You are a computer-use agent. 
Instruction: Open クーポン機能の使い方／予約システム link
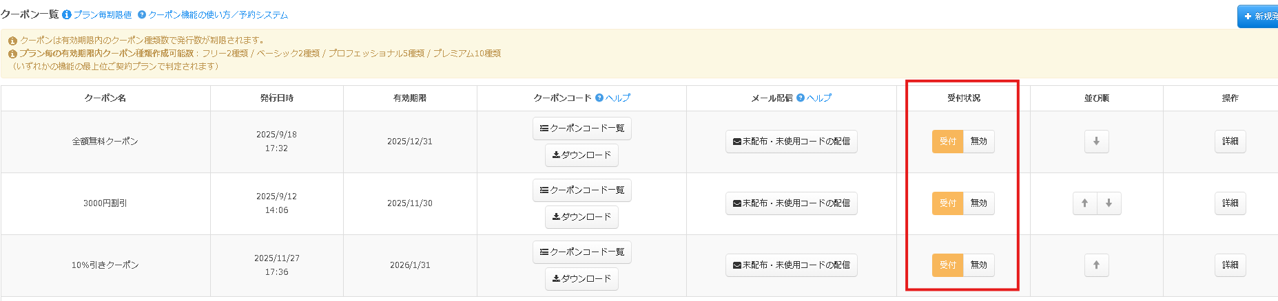click(x=218, y=14)
